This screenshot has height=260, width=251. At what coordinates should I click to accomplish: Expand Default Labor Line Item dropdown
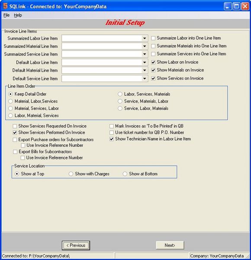145,63
